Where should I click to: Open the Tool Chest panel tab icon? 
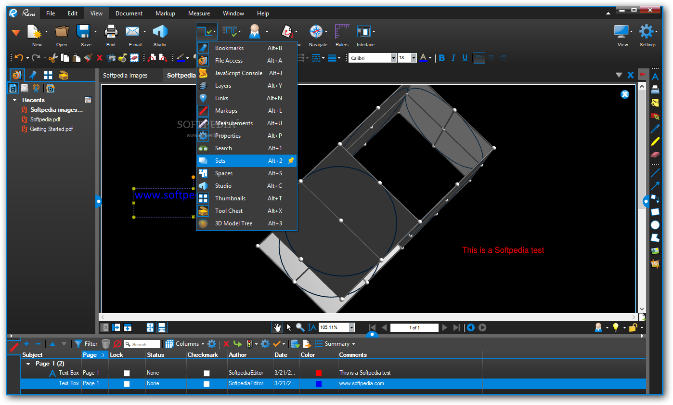(64, 75)
